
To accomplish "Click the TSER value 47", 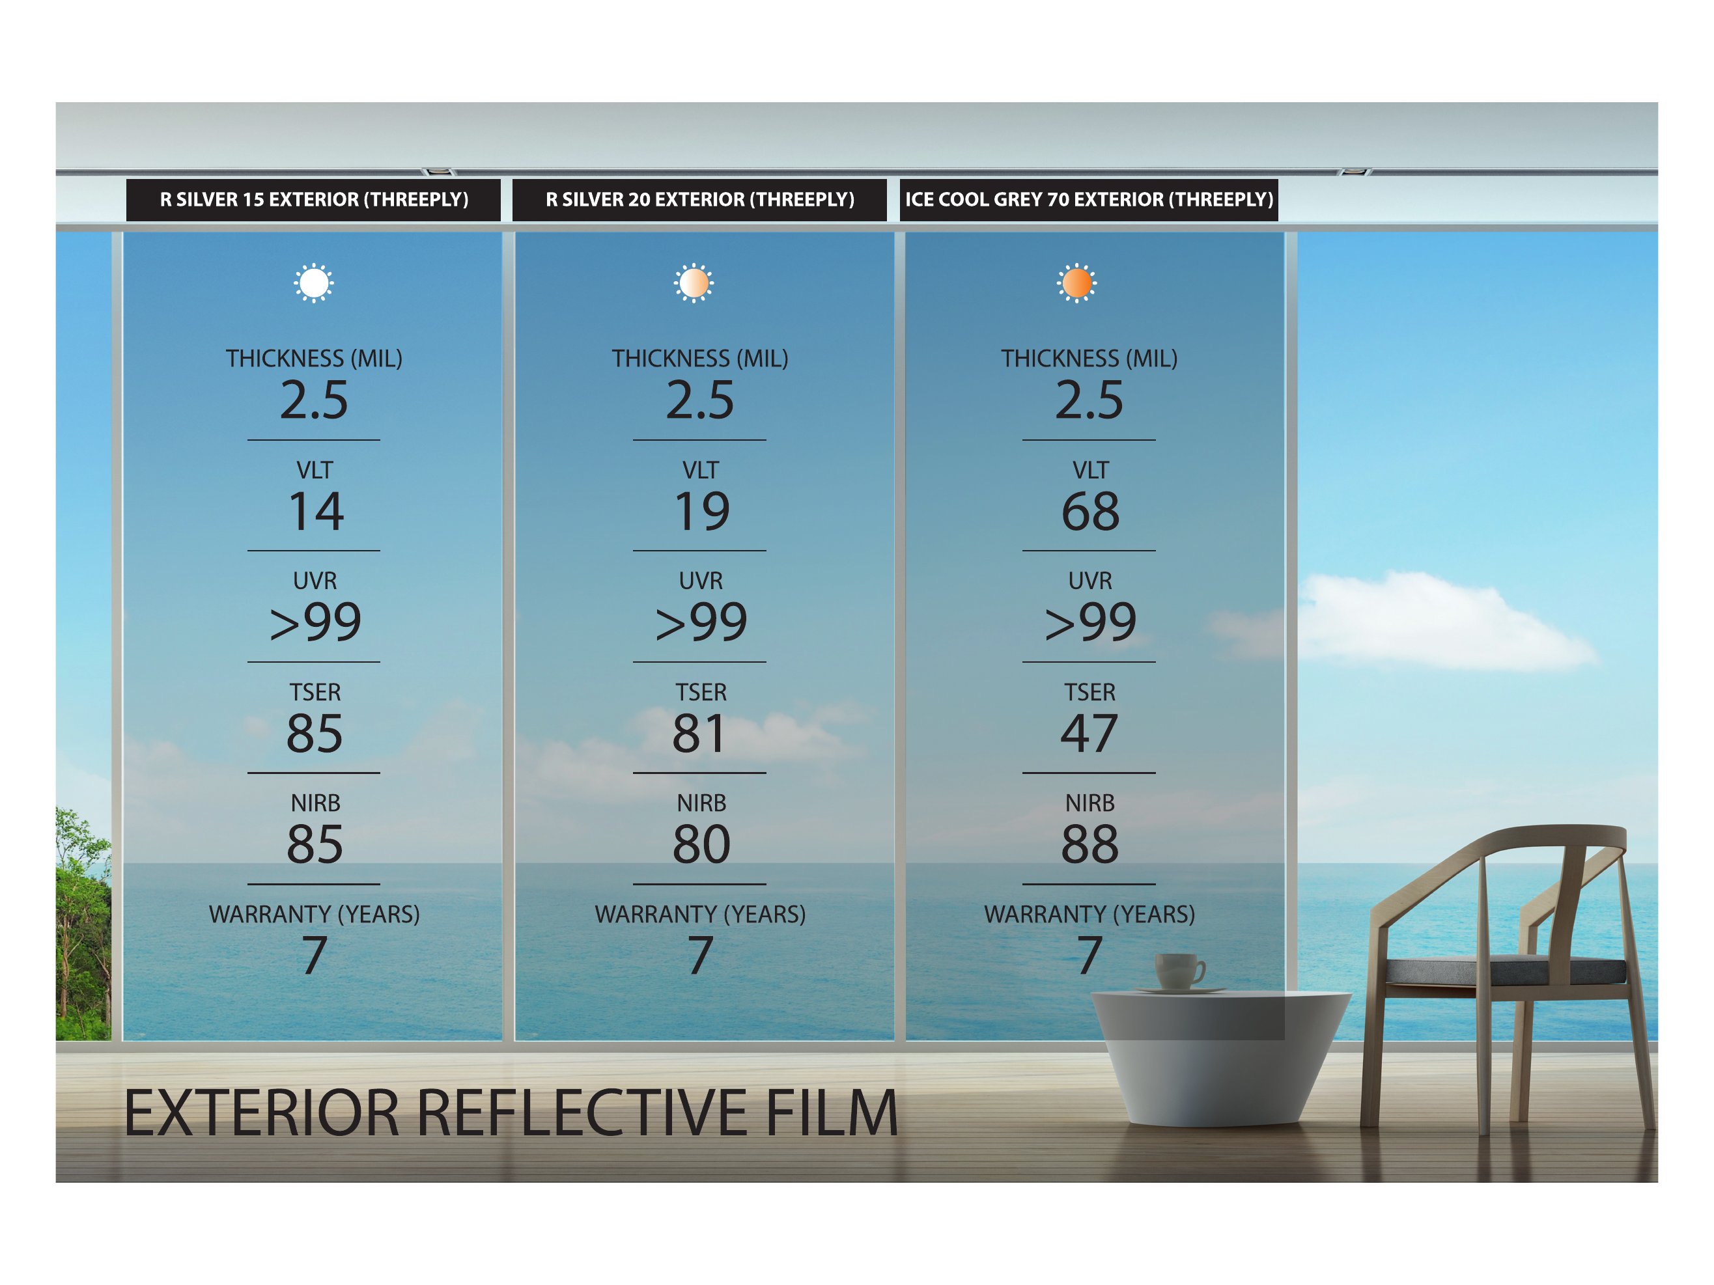I will click(x=1089, y=734).
